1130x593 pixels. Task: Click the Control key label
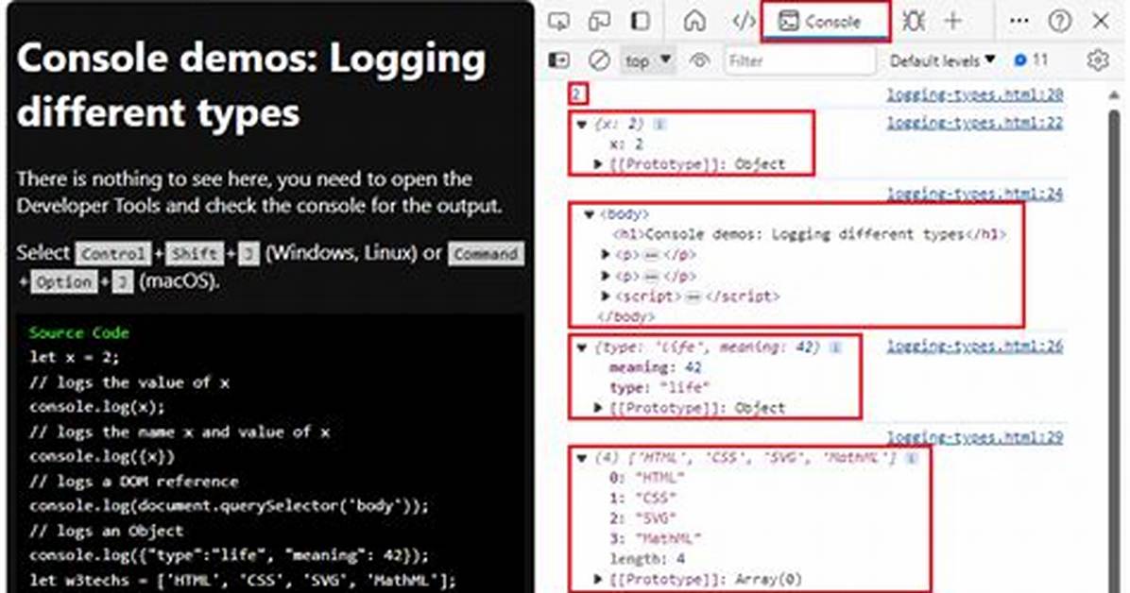114,254
